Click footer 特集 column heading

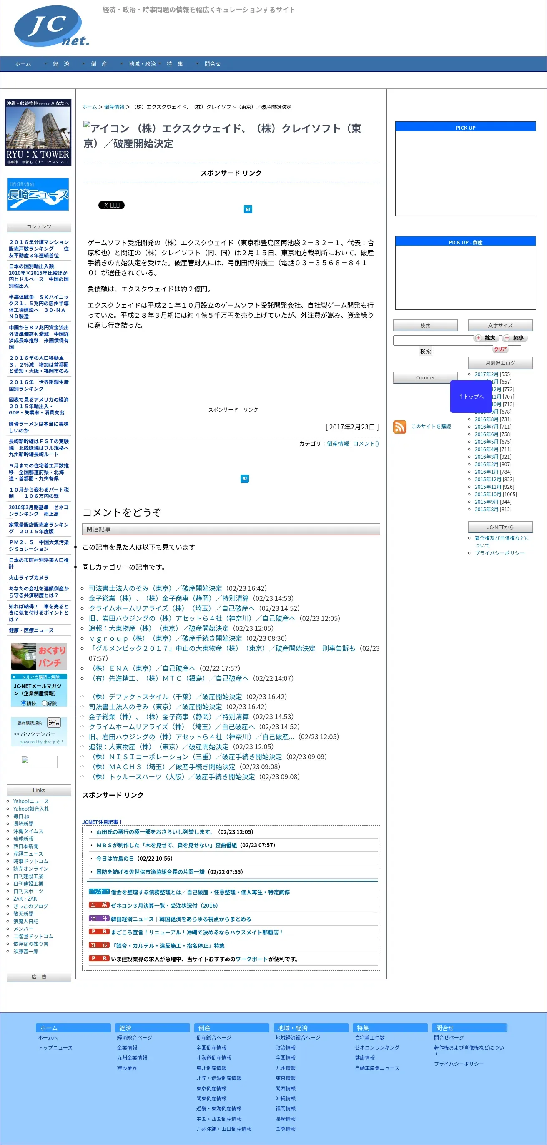(x=390, y=1028)
